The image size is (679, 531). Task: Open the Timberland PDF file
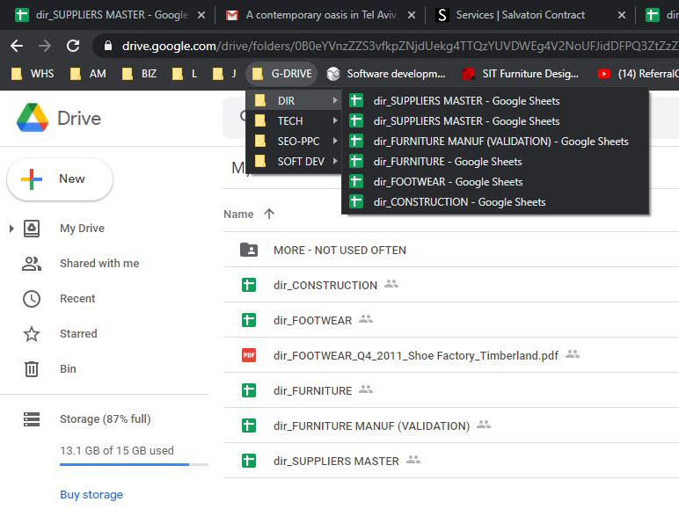coord(415,355)
